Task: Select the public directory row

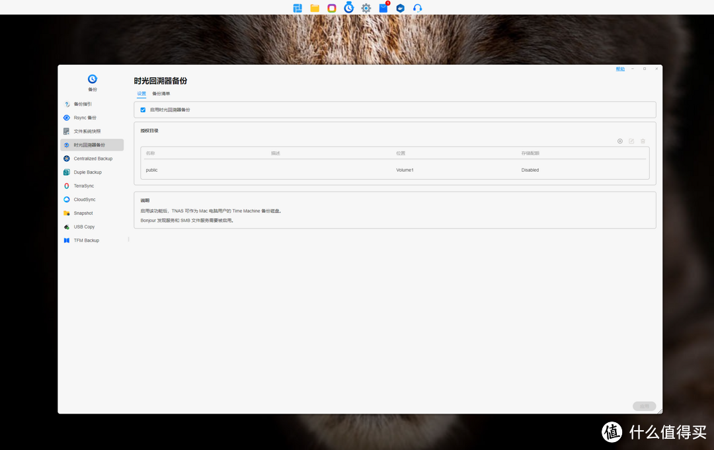Action: [395, 170]
